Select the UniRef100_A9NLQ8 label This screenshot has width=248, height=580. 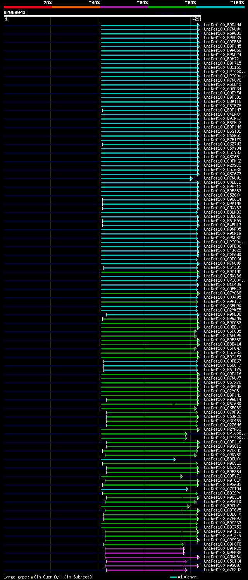pyautogui.click(x=222, y=314)
